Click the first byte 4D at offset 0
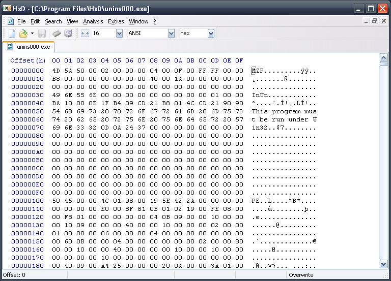Screen dimensions: 391x281 pyautogui.click(x=56, y=71)
